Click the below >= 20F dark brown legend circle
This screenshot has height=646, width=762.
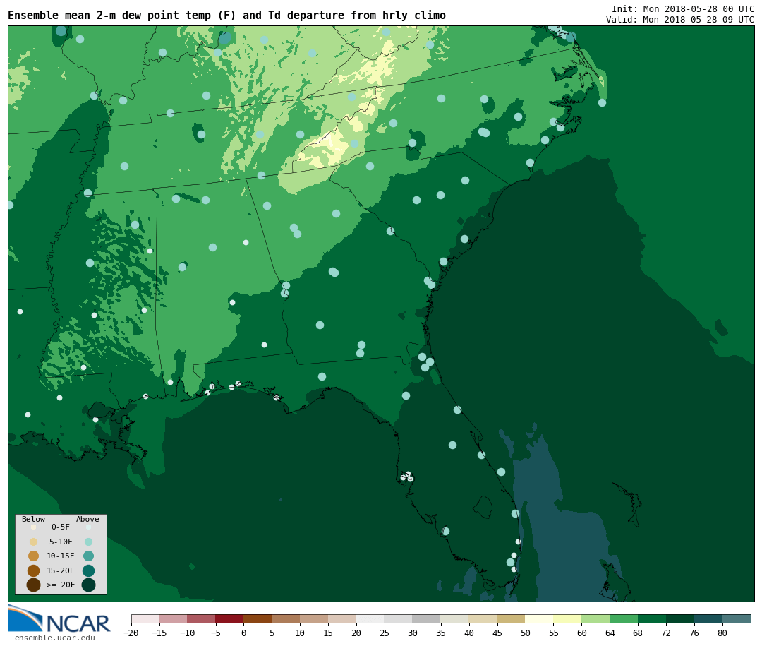tap(34, 585)
